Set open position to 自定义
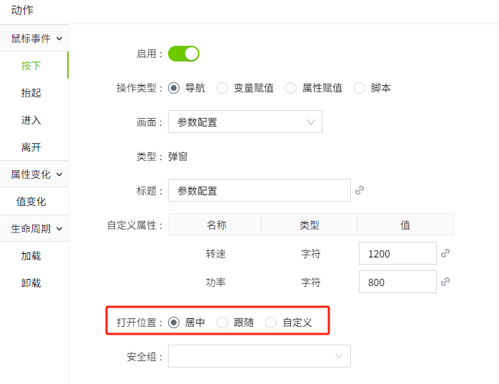This screenshot has height=384, width=499. coord(271,323)
